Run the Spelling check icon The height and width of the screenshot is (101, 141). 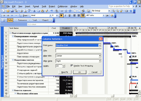(29, 11)
